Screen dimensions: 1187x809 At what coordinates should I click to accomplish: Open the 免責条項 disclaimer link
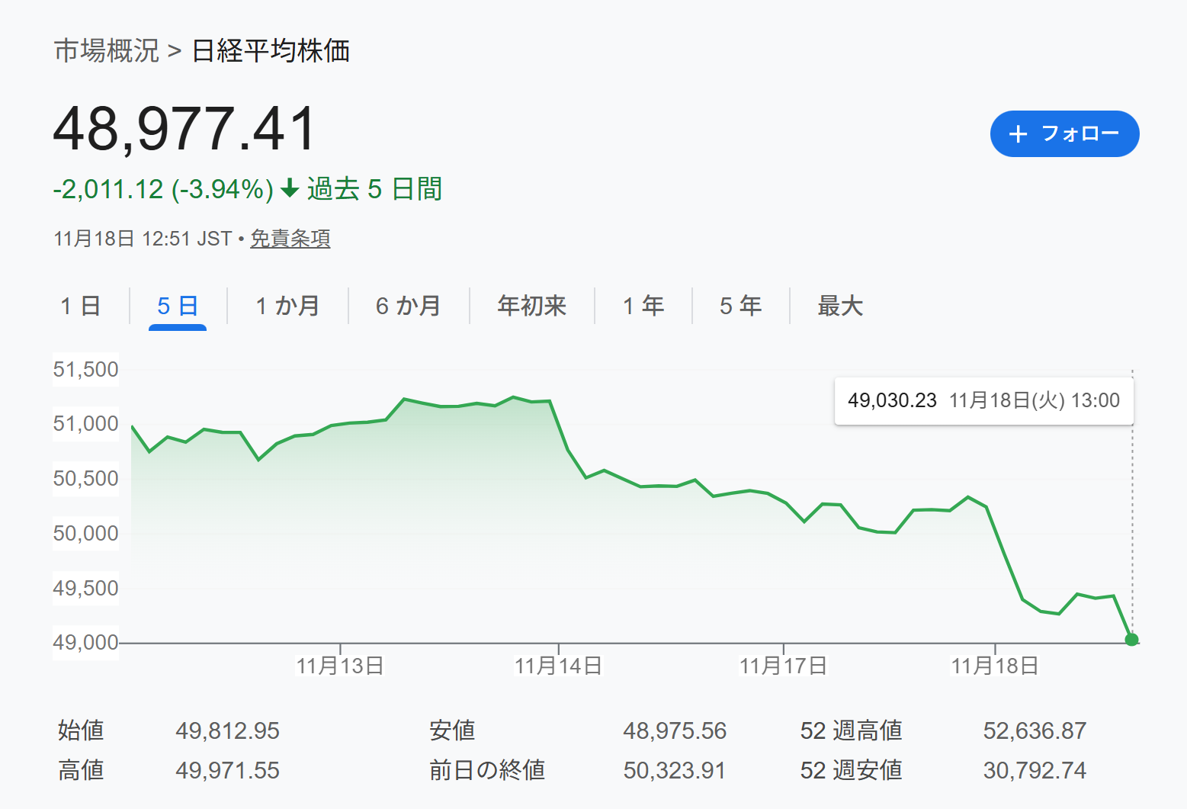point(290,239)
